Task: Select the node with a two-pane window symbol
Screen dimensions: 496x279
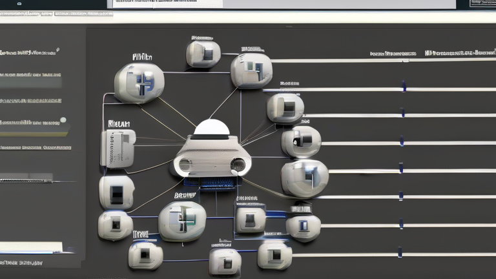Action: (251, 70)
